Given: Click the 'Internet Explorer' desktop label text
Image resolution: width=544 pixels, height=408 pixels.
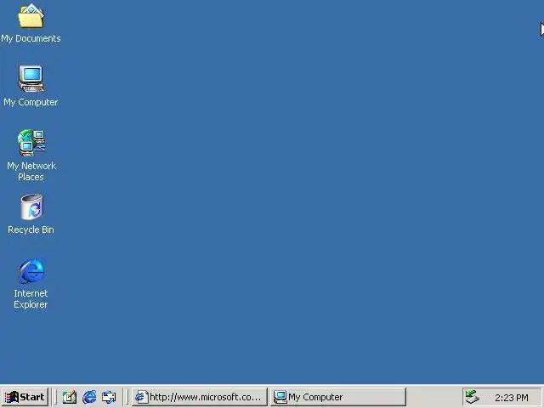Looking at the screenshot, I should click(31, 299).
